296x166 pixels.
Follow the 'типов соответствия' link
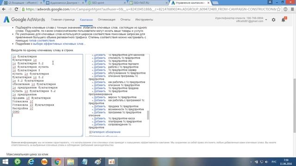tap(42, 41)
